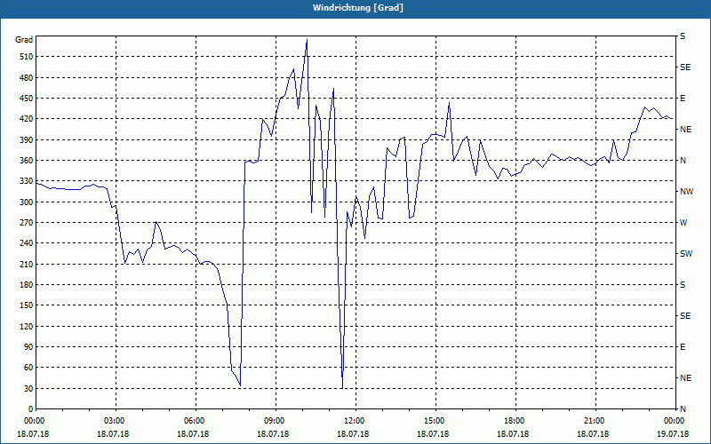Select the 210 y-axis value

(27, 264)
